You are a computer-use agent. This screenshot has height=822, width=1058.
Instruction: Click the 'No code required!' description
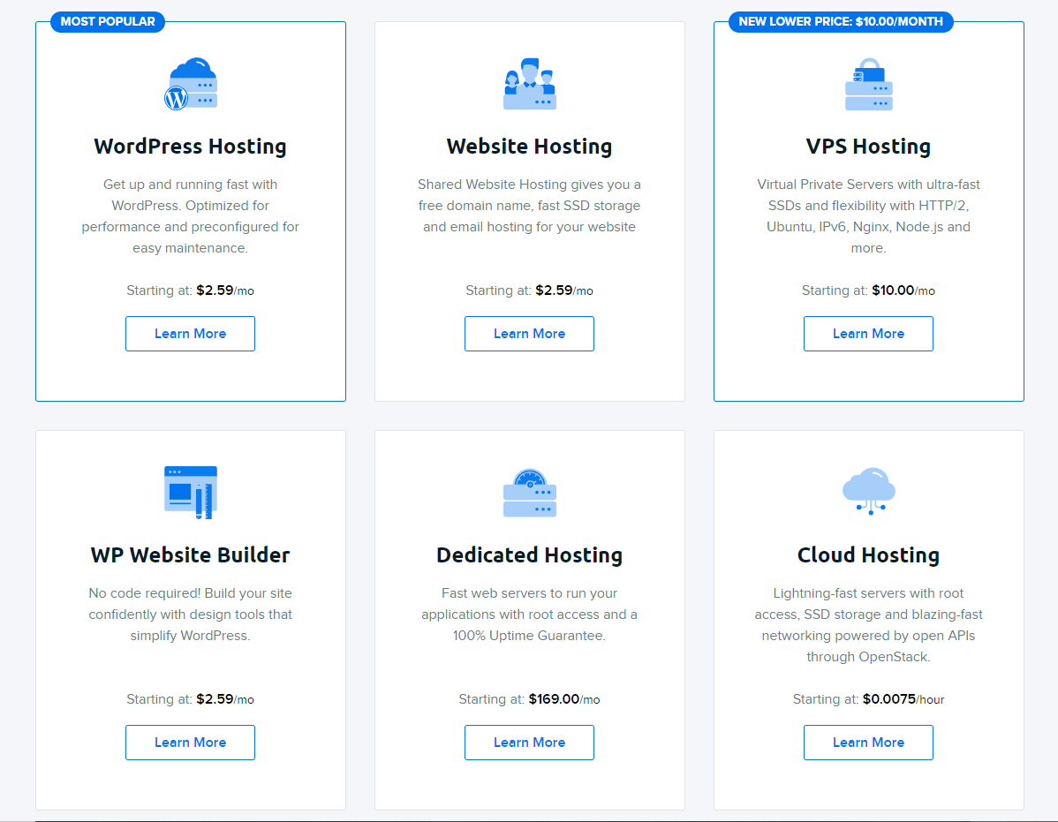(190, 615)
